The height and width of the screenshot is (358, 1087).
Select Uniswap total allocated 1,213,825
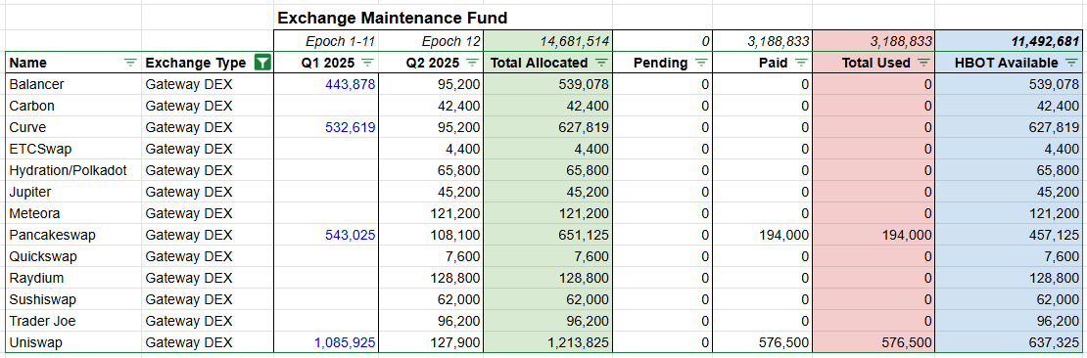[548, 342]
